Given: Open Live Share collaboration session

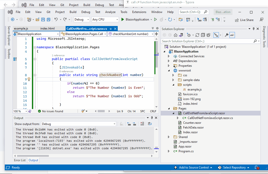Looking at the screenshot, I should tap(244, 20).
